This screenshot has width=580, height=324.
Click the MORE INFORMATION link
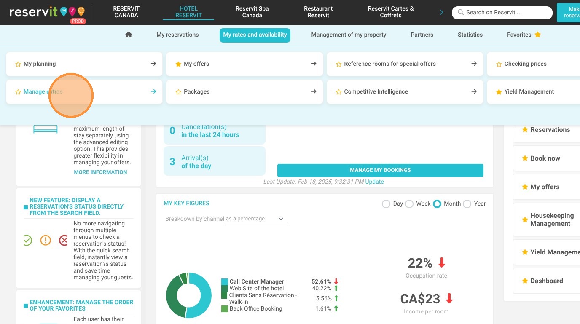[100, 172]
